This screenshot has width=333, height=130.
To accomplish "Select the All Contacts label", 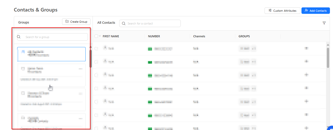I will pyautogui.click(x=106, y=23).
